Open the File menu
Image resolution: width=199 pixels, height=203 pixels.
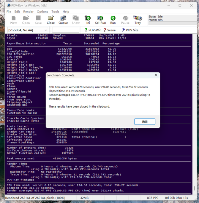tap(9, 12)
